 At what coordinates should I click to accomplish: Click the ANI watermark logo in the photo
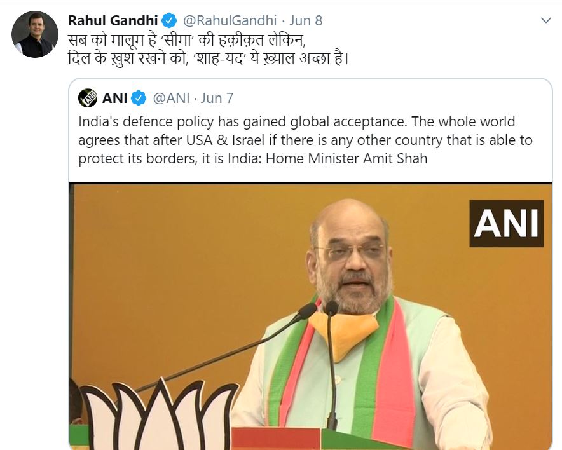[507, 224]
